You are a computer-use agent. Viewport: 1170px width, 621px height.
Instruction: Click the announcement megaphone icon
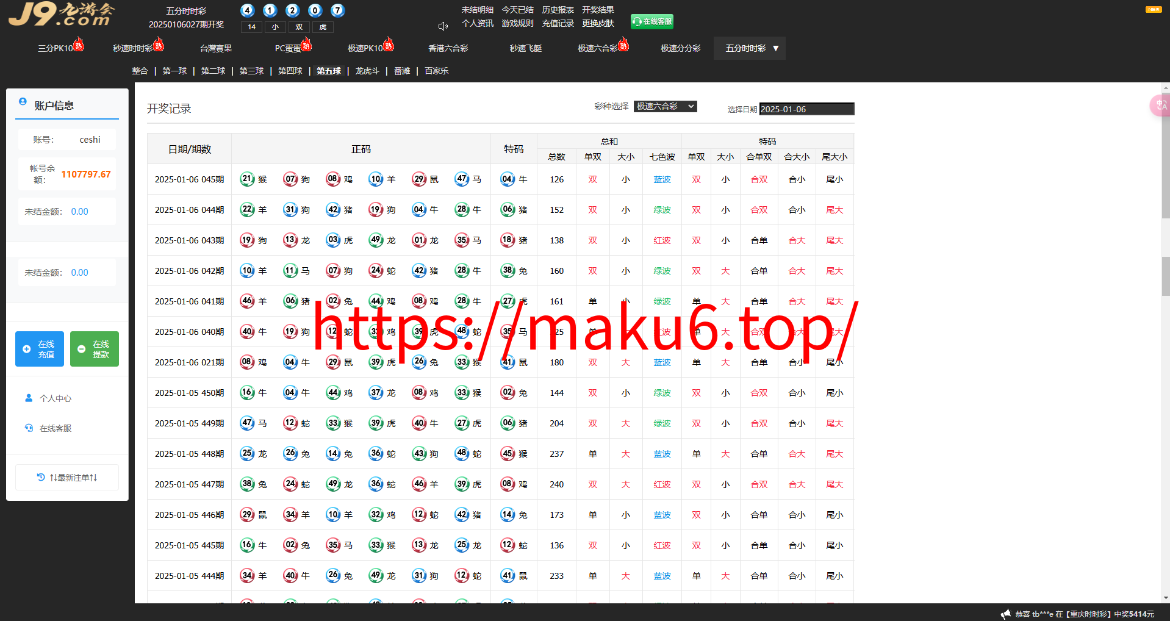pyautogui.click(x=1006, y=614)
